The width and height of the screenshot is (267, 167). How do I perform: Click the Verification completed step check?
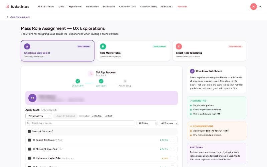[101, 81]
